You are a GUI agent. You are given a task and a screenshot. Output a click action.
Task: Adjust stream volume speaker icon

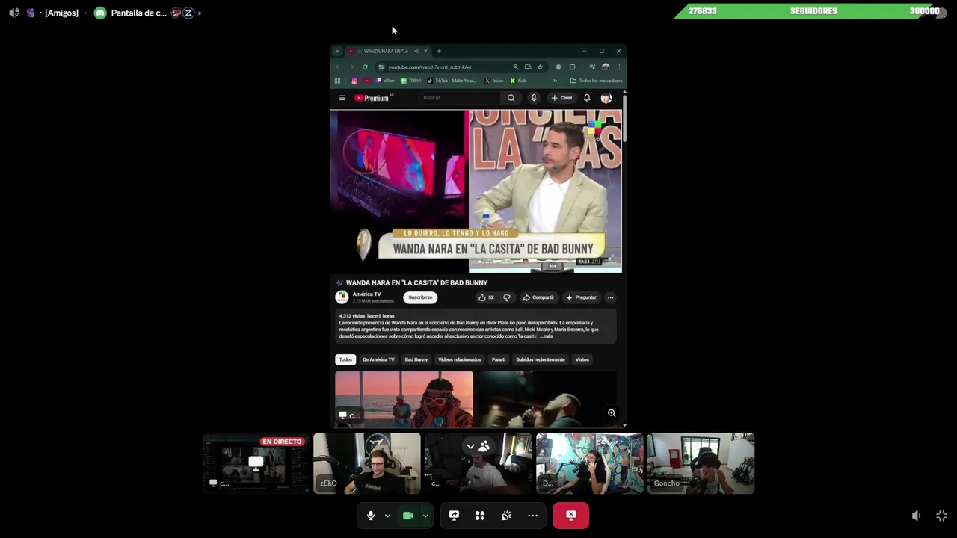point(916,516)
